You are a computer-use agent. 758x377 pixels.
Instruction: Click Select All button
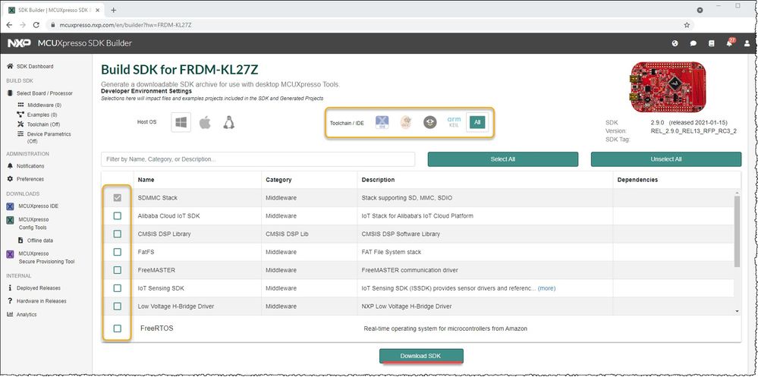(x=503, y=159)
